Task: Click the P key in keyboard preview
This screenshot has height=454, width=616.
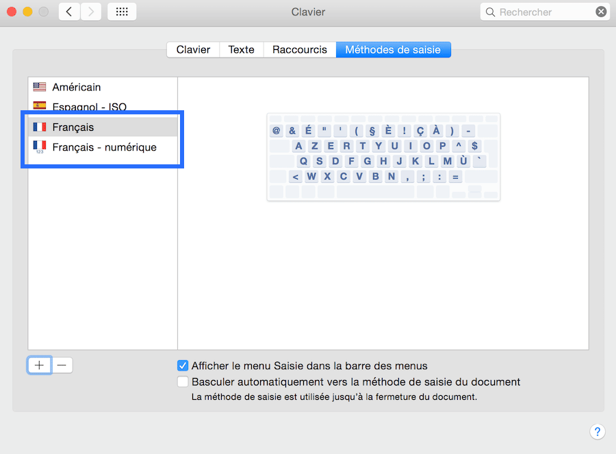Action: pos(442,146)
